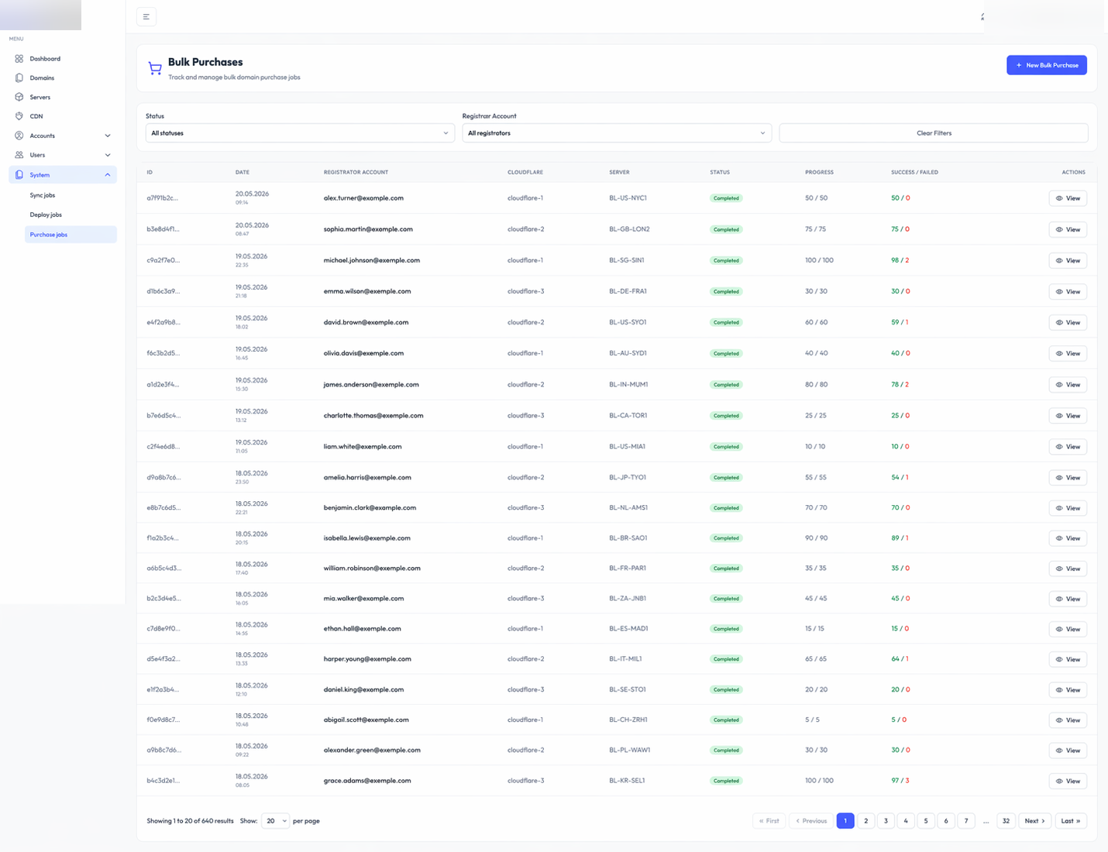Select the Domains sidebar icon
This screenshot has height=852, width=1108.
click(x=19, y=78)
